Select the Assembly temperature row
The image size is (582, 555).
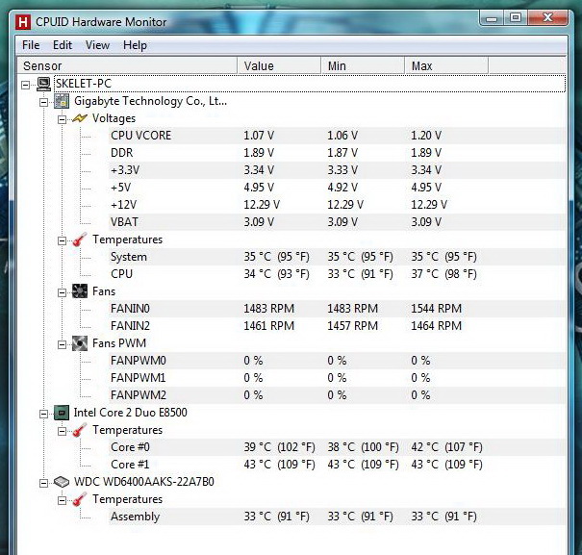click(337, 517)
